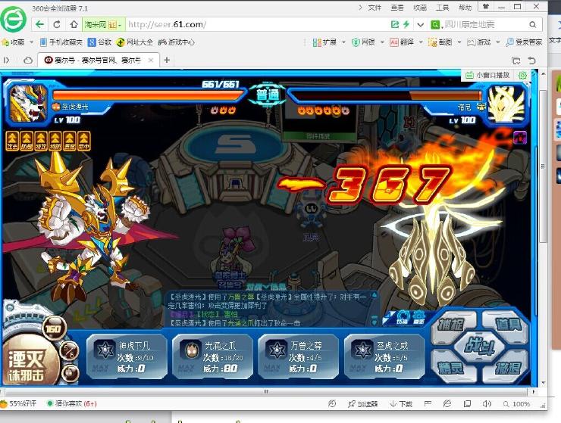
Task: Click the 360 browser logo
Action: (x=13, y=20)
